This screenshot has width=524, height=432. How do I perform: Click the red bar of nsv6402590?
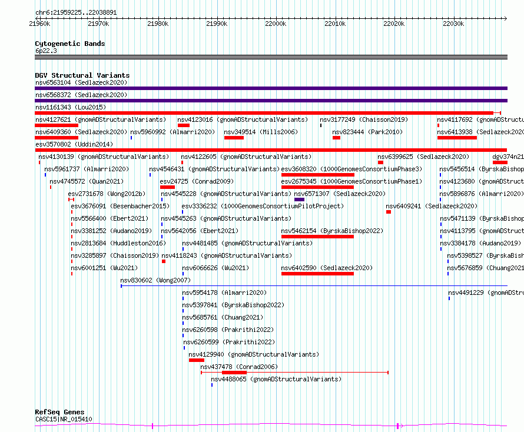pos(317,274)
